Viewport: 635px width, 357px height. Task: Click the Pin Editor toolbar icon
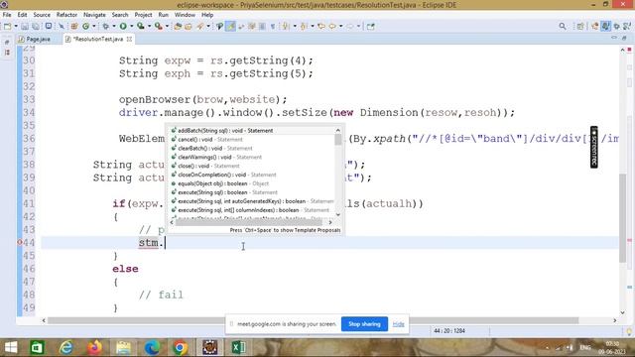tap(370, 27)
